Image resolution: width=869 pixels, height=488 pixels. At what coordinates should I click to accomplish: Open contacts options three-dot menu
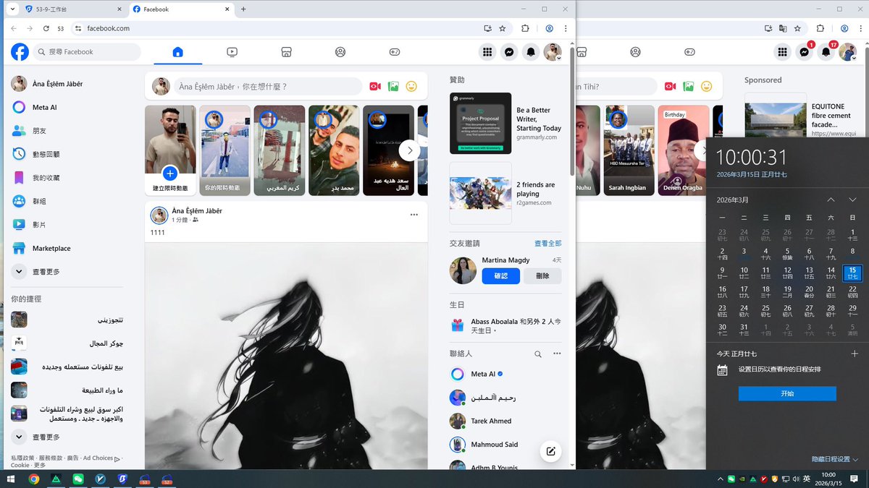pyautogui.click(x=557, y=354)
